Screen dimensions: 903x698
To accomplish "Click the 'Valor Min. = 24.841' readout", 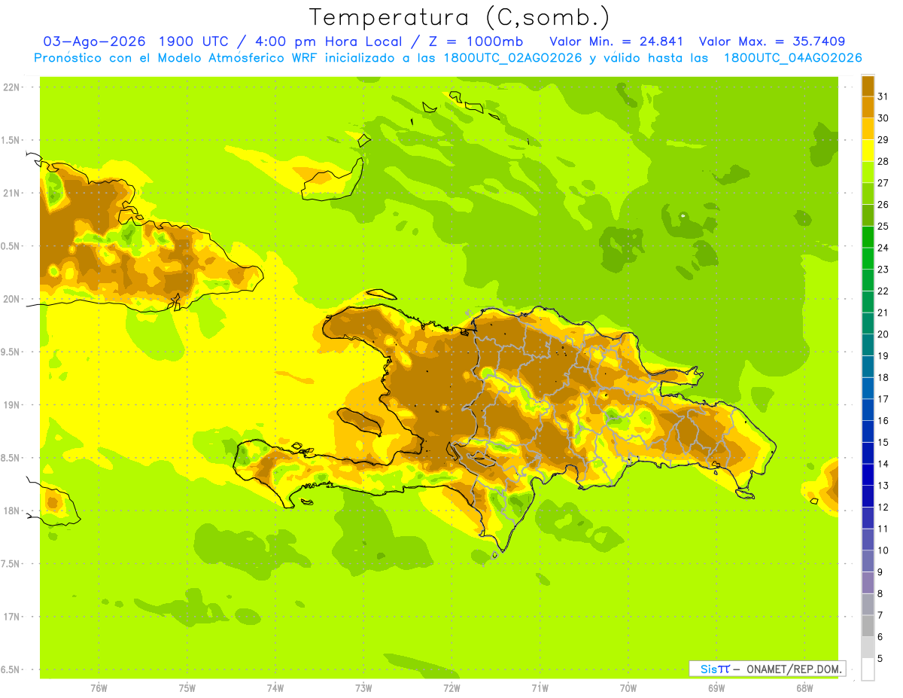I will pos(616,41).
